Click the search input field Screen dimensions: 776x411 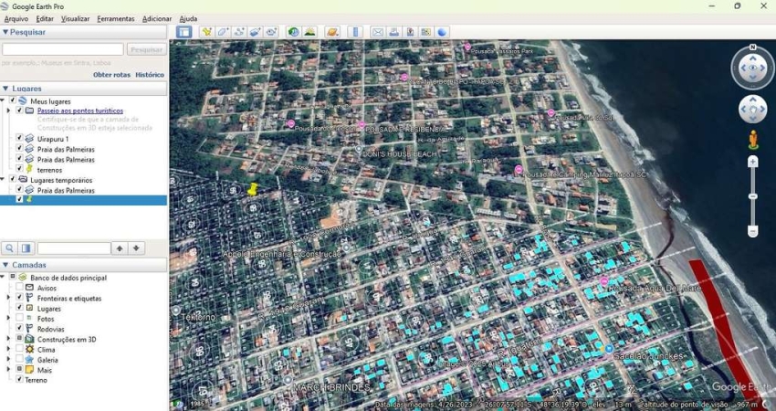tap(63, 49)
